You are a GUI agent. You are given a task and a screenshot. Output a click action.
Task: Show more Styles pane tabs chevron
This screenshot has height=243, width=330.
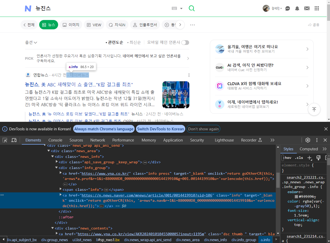click(x=325, y=149)
